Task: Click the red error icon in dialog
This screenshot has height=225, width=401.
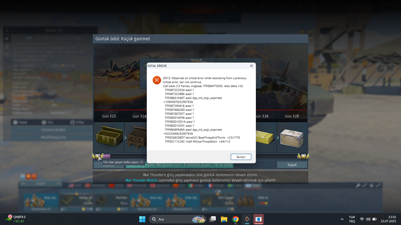Action: coord(157,80)
